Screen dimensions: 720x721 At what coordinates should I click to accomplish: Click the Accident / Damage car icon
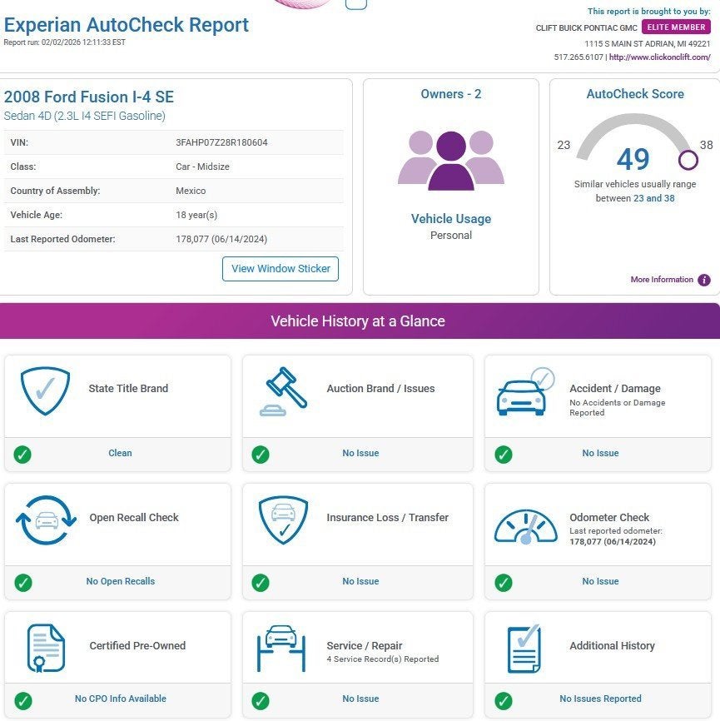[524, 392]
